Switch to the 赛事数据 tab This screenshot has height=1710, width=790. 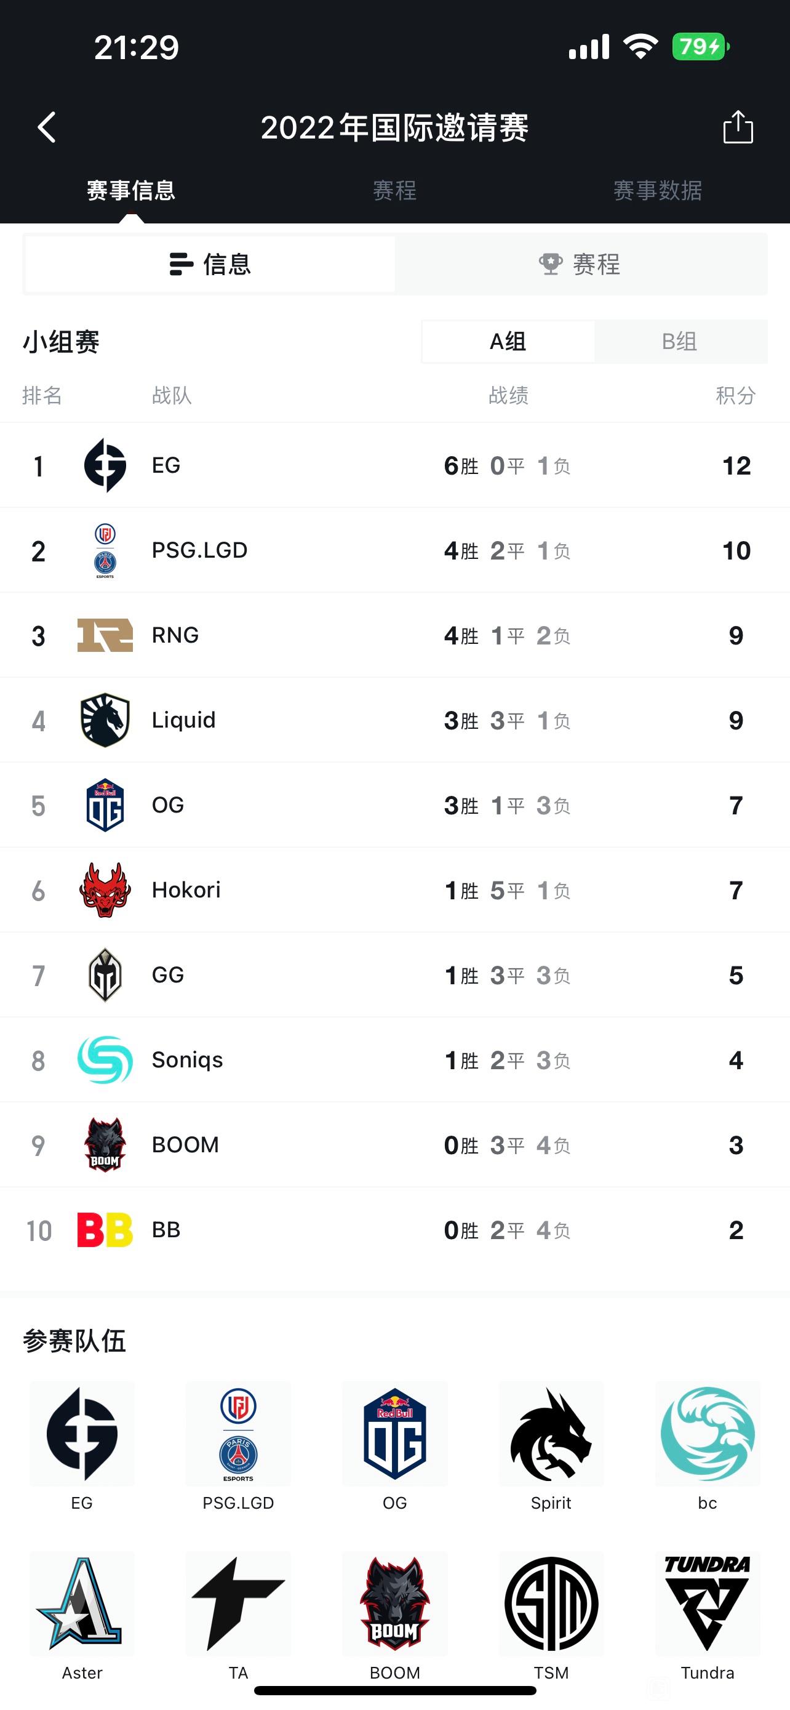click(x=657, y=191)
